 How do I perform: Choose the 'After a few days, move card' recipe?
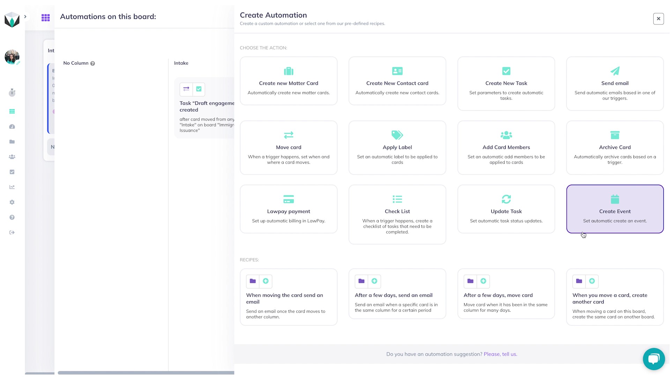click(506, 294)
